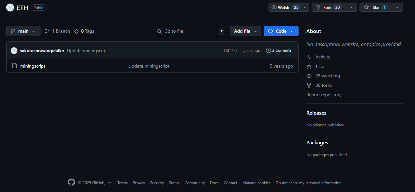Click the About heading
The width and height of the screenshot is (415, 192).
coord(314,31)
